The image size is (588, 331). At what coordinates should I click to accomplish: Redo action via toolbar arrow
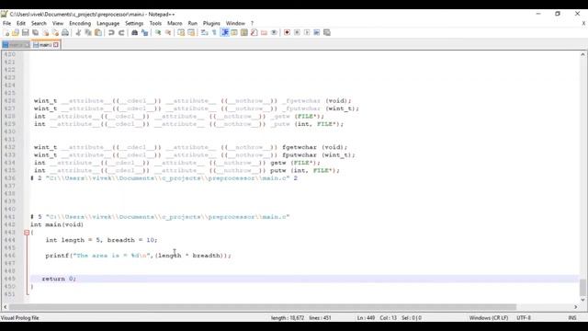[x=121, y=33]
